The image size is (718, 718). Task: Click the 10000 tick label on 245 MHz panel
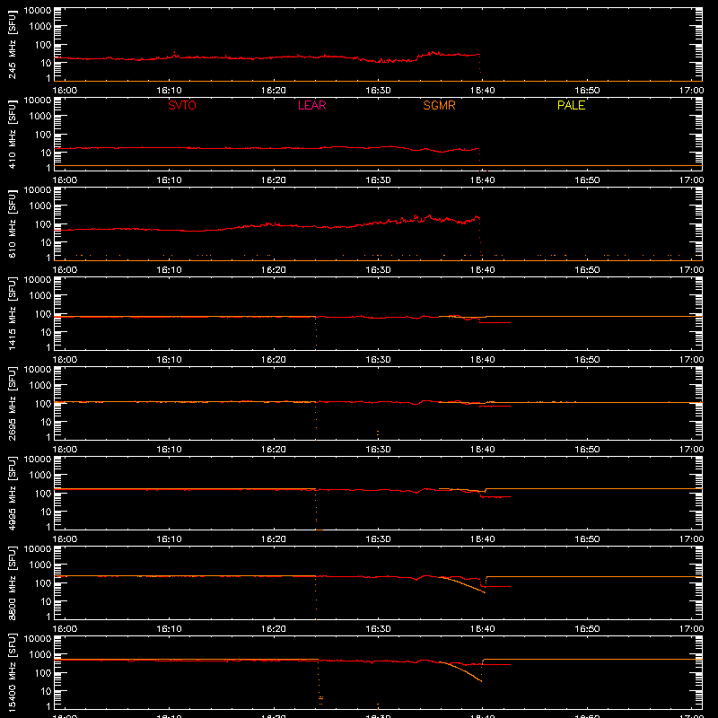(38, 11)
